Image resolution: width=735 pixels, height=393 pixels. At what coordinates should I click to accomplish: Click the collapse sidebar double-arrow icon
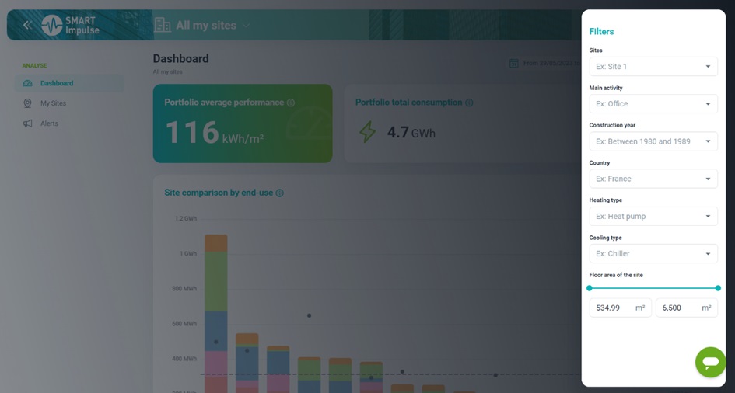[27, 25]
